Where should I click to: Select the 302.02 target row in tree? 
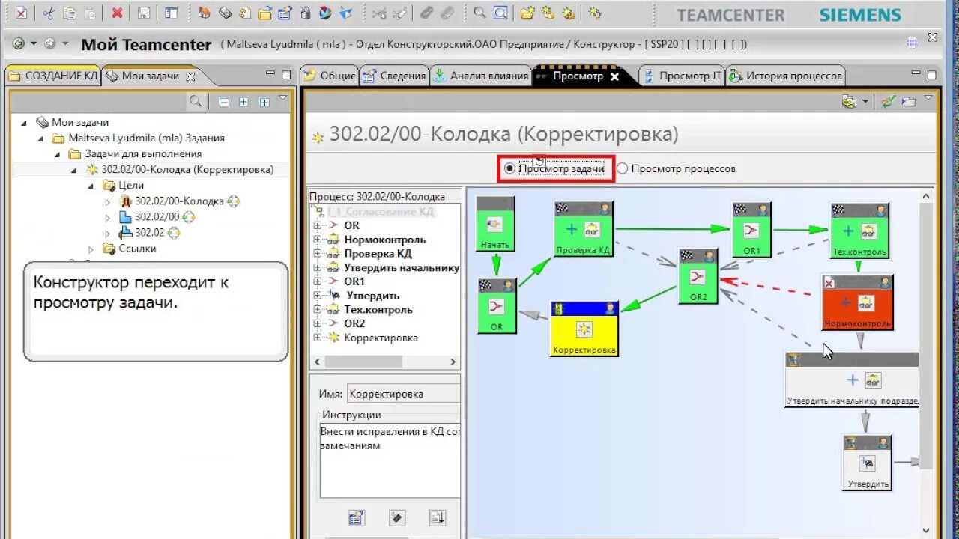click(149, 232)
